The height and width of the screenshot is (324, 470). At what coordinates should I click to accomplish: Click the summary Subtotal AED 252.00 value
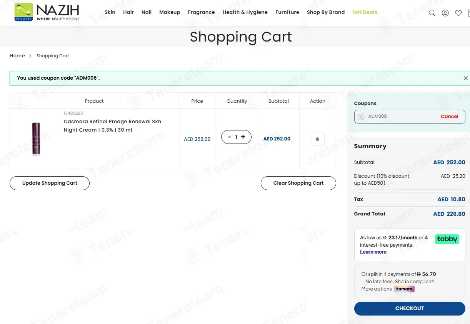(x=449, y=162)
